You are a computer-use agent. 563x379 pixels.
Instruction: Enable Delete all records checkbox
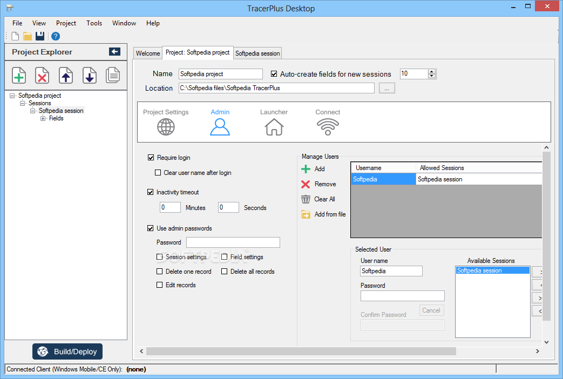pyautogui.click(x=225, y=271)
